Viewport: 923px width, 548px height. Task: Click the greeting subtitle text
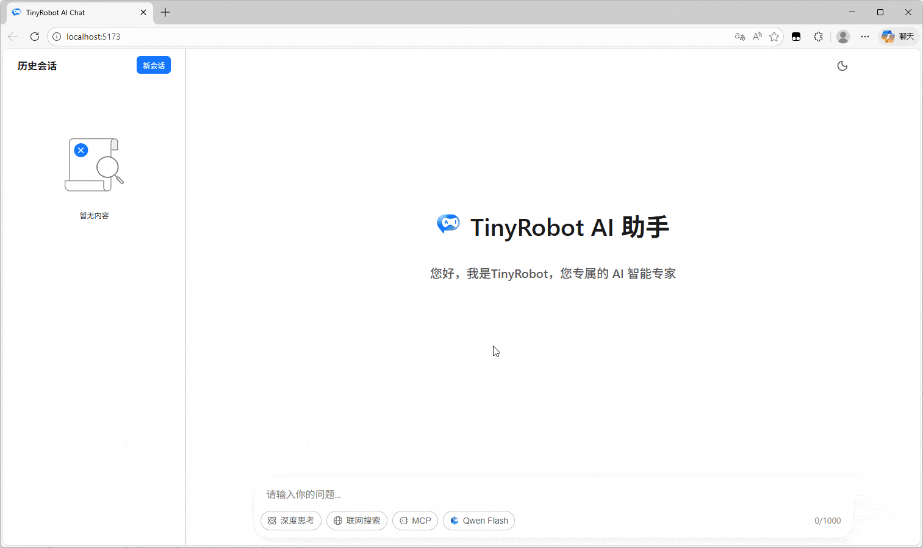(x=553, y=274)
